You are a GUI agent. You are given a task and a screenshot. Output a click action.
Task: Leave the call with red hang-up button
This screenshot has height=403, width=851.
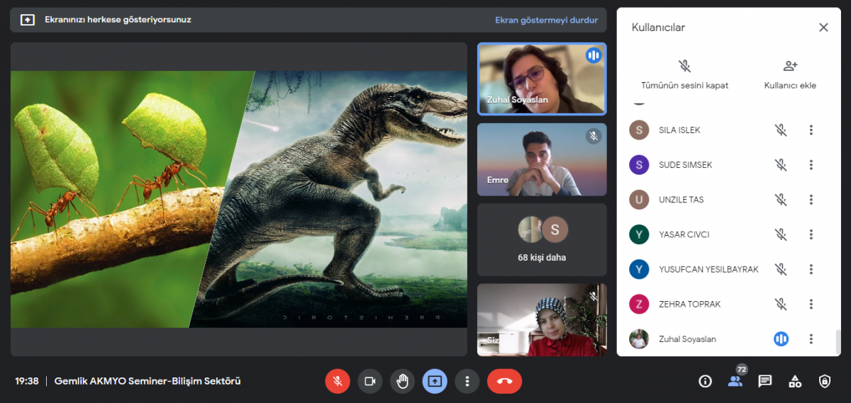(x=504, y=381)
